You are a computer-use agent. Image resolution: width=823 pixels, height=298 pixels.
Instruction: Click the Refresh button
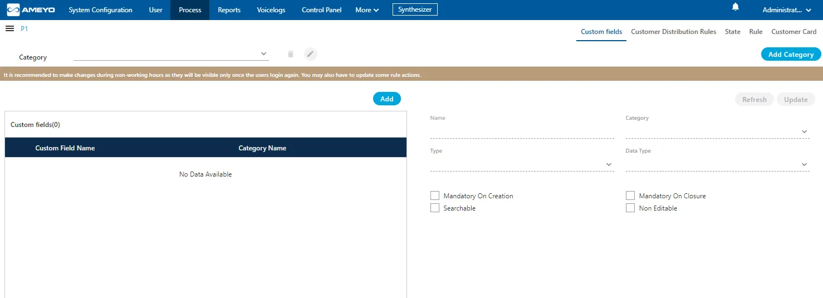pyautogui.click(x=755, y=99)
